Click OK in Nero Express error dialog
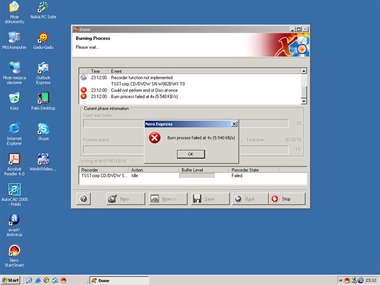The width and height of the screenshot is (380, 285). 191,154
